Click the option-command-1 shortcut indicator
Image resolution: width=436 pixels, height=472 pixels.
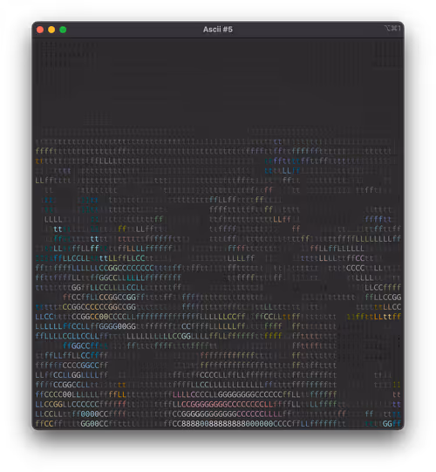pyautogui.click(x=392, y=28)
